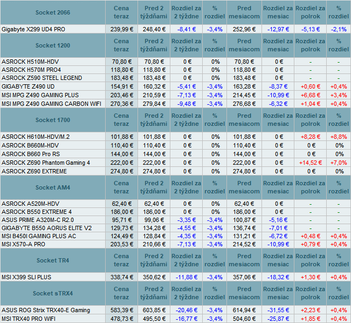The width and height of the screenshot is (351, 323).
Task: Click the 504,60 € month-ago price cell
Action: (x=244, y=319)
